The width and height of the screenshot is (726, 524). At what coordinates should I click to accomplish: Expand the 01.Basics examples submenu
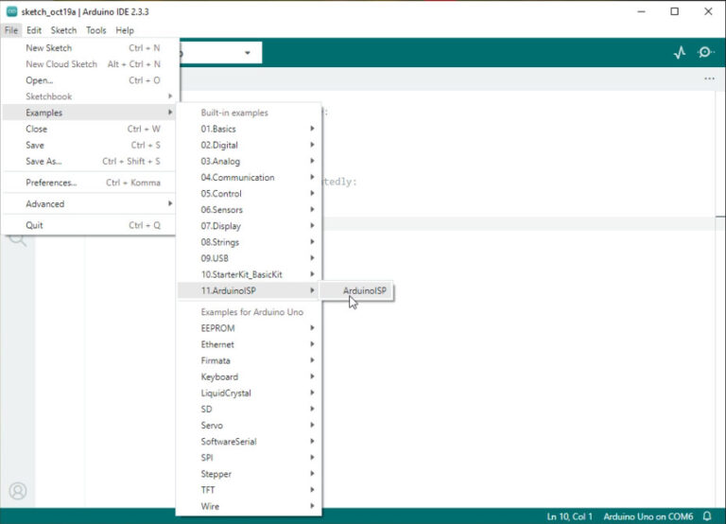coord(251,129)
